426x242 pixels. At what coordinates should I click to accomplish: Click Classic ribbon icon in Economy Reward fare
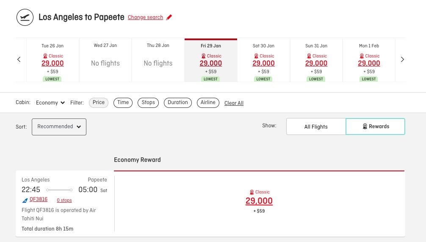252,192
